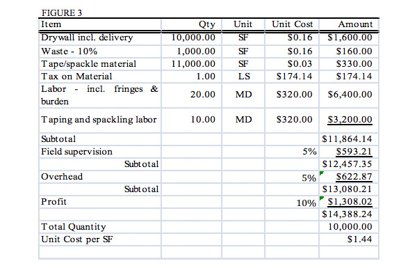Click the Profit 10% percentage cell

tap(292, 202)
